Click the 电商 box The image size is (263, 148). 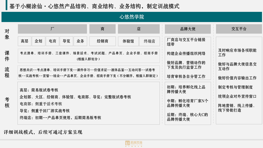point(53,41)
